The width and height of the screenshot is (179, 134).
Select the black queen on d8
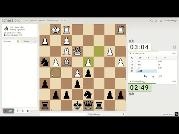(x=88, y=105)
